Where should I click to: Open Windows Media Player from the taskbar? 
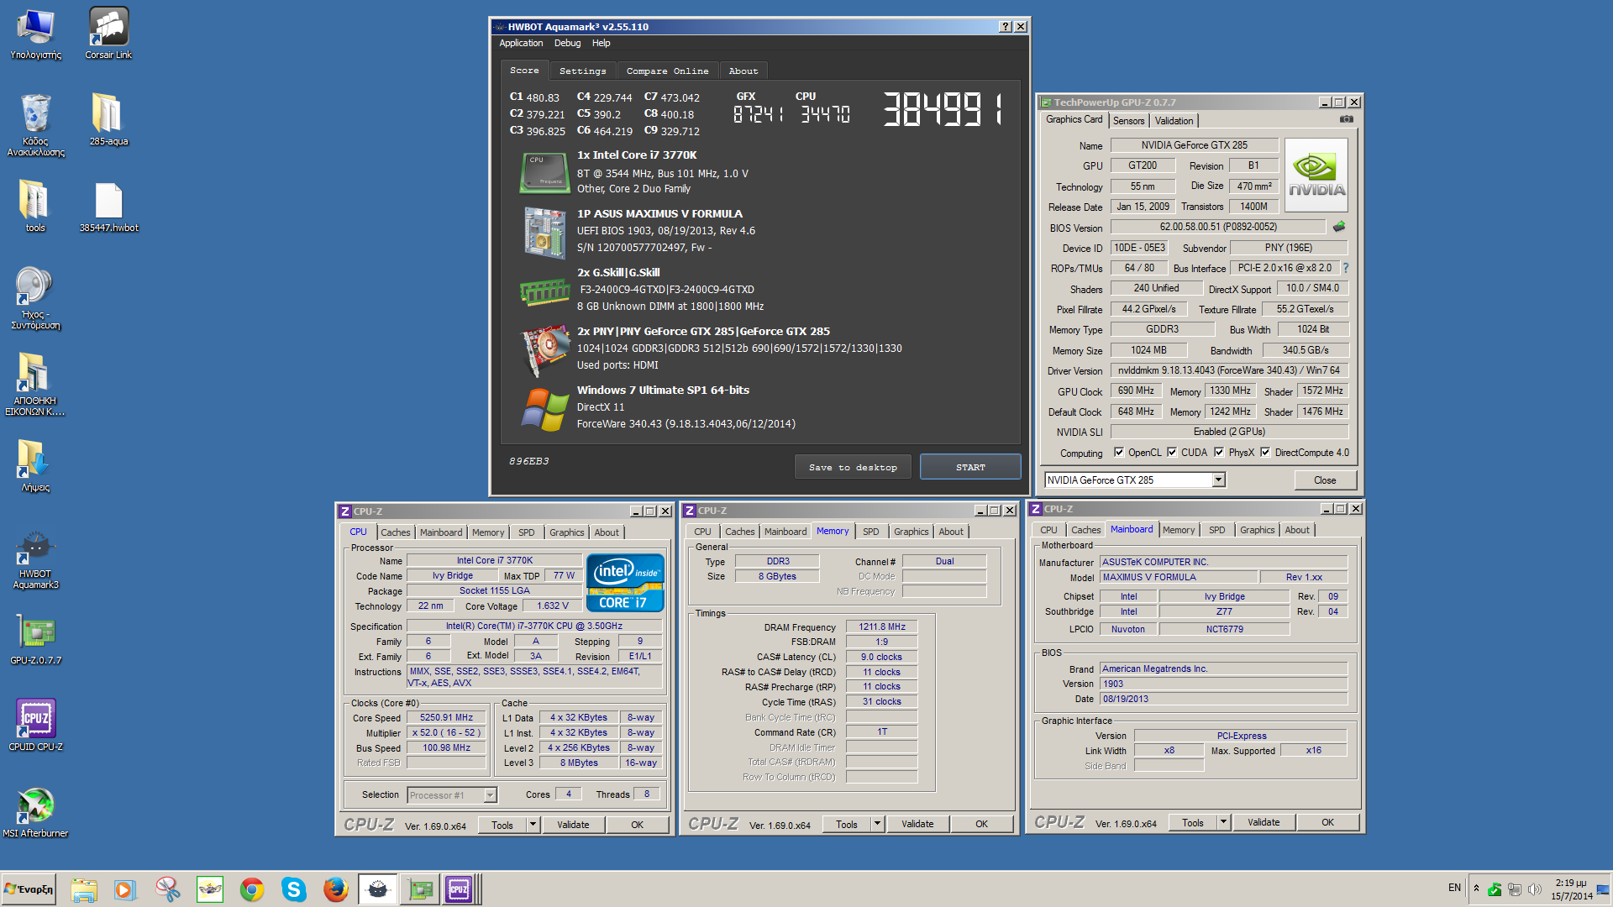(125, 889)
